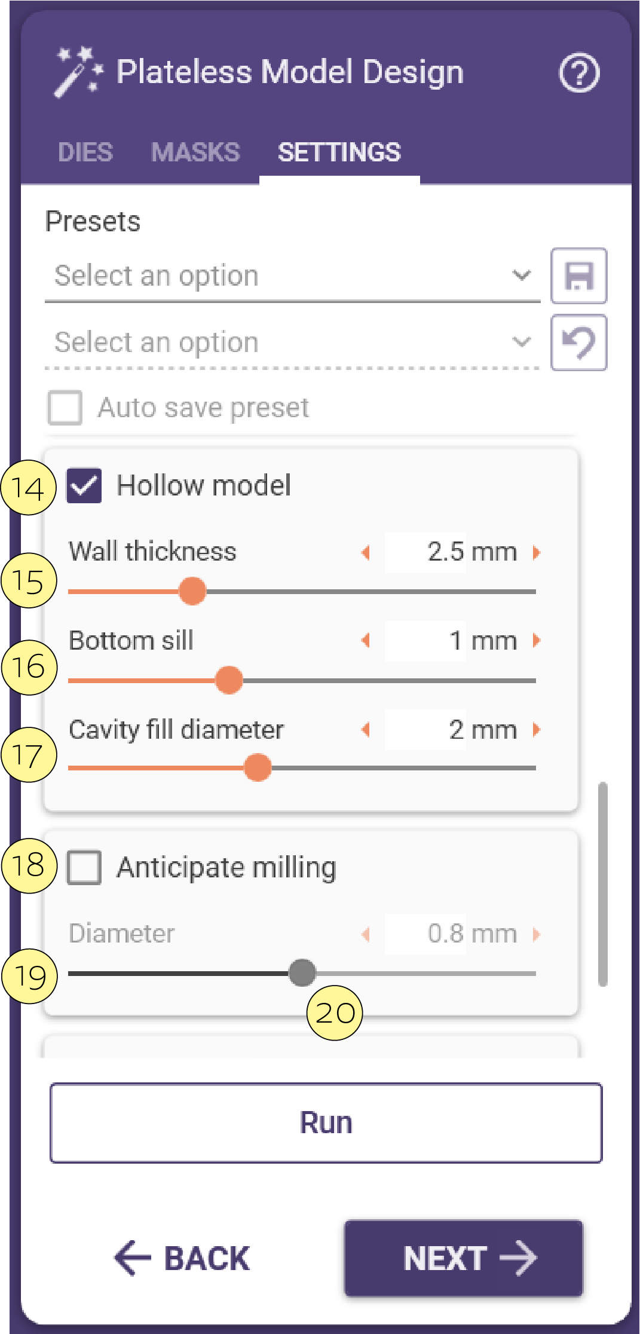Click the NEXT button
The image size is (640, 1334).
point(464,1258)
